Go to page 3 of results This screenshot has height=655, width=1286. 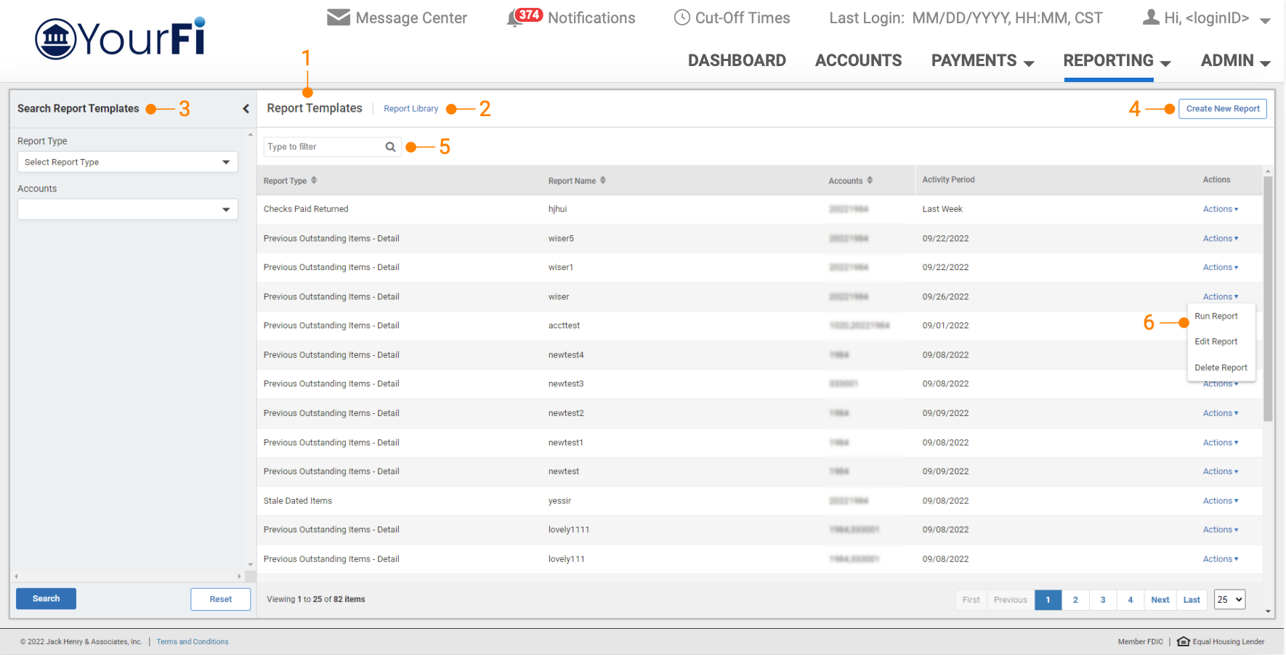tap(1102, 600)
